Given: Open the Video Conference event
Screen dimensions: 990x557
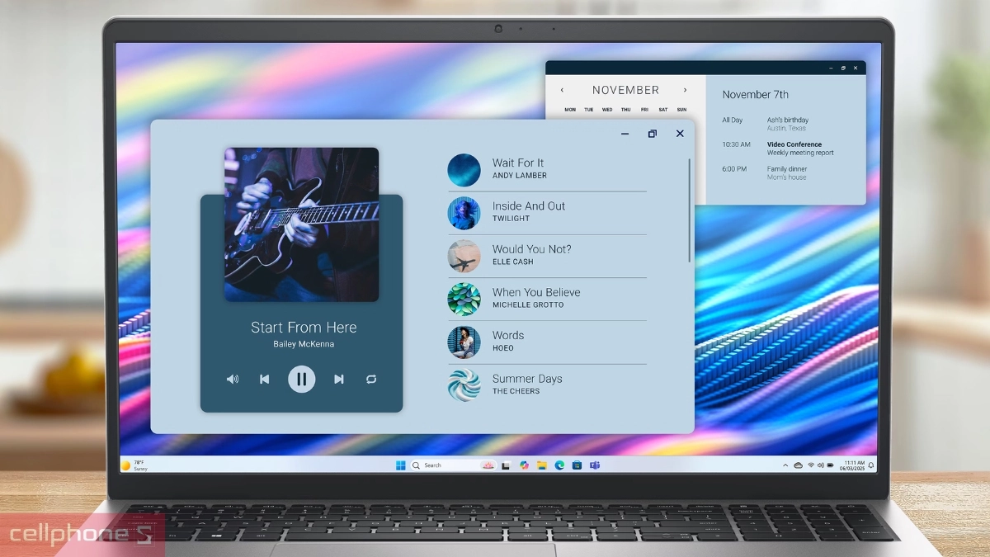Looking at the screenshot, I should (794, 144).
